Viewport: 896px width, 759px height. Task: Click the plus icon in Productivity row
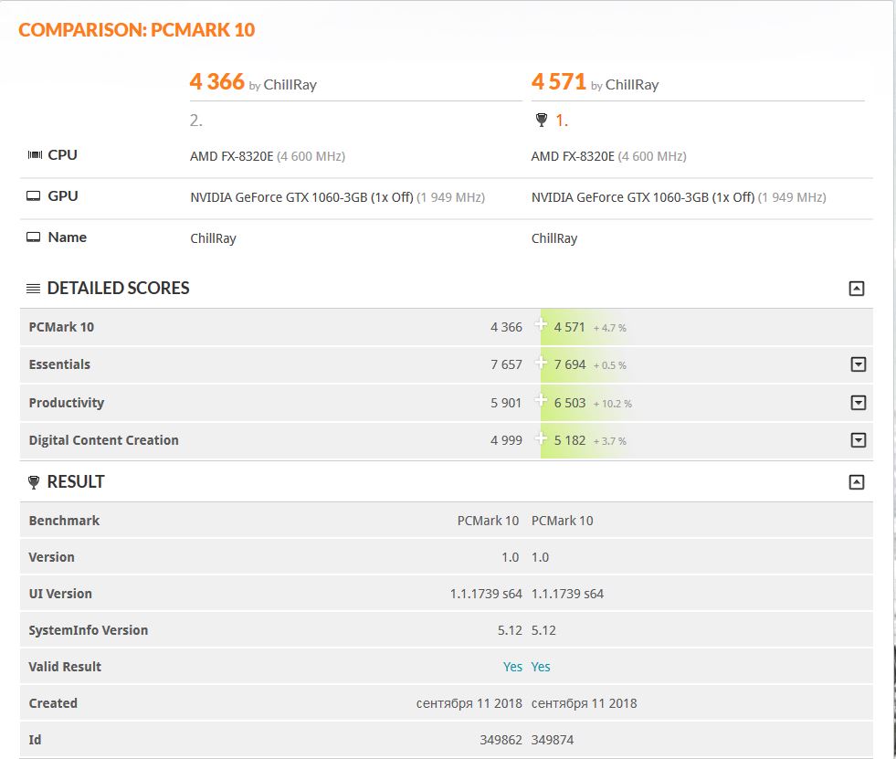point(541,401)
